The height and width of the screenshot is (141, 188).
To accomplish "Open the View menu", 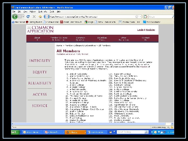I will [25, 11].
